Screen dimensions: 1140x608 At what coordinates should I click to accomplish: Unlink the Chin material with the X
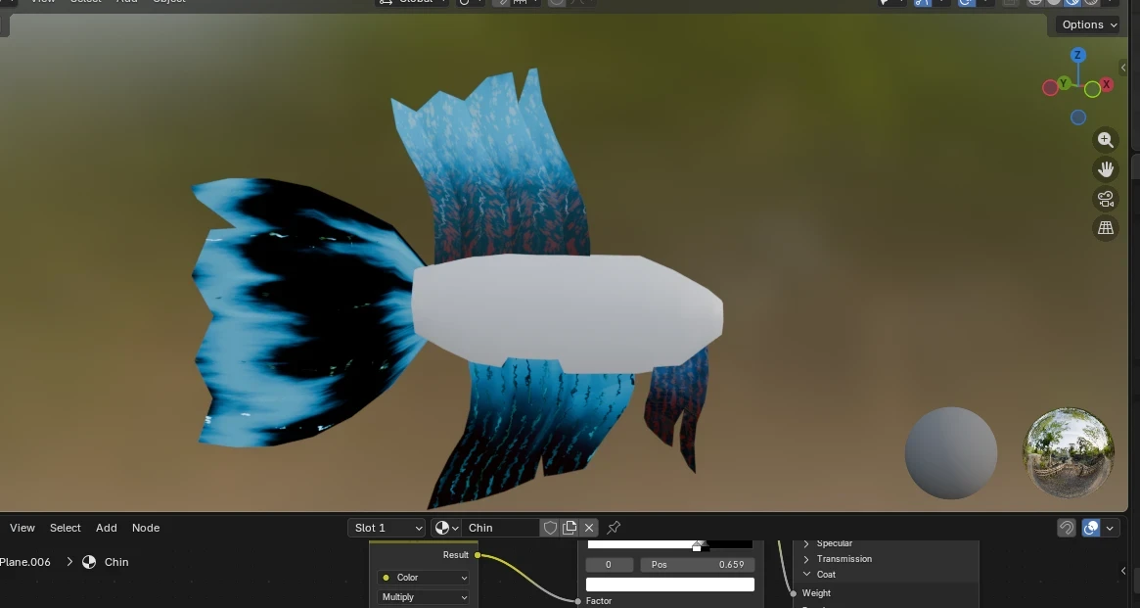point(589,528)
